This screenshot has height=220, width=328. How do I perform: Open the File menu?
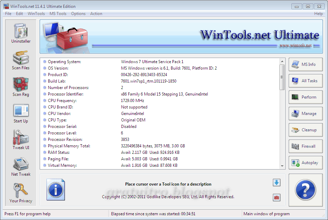8,14
